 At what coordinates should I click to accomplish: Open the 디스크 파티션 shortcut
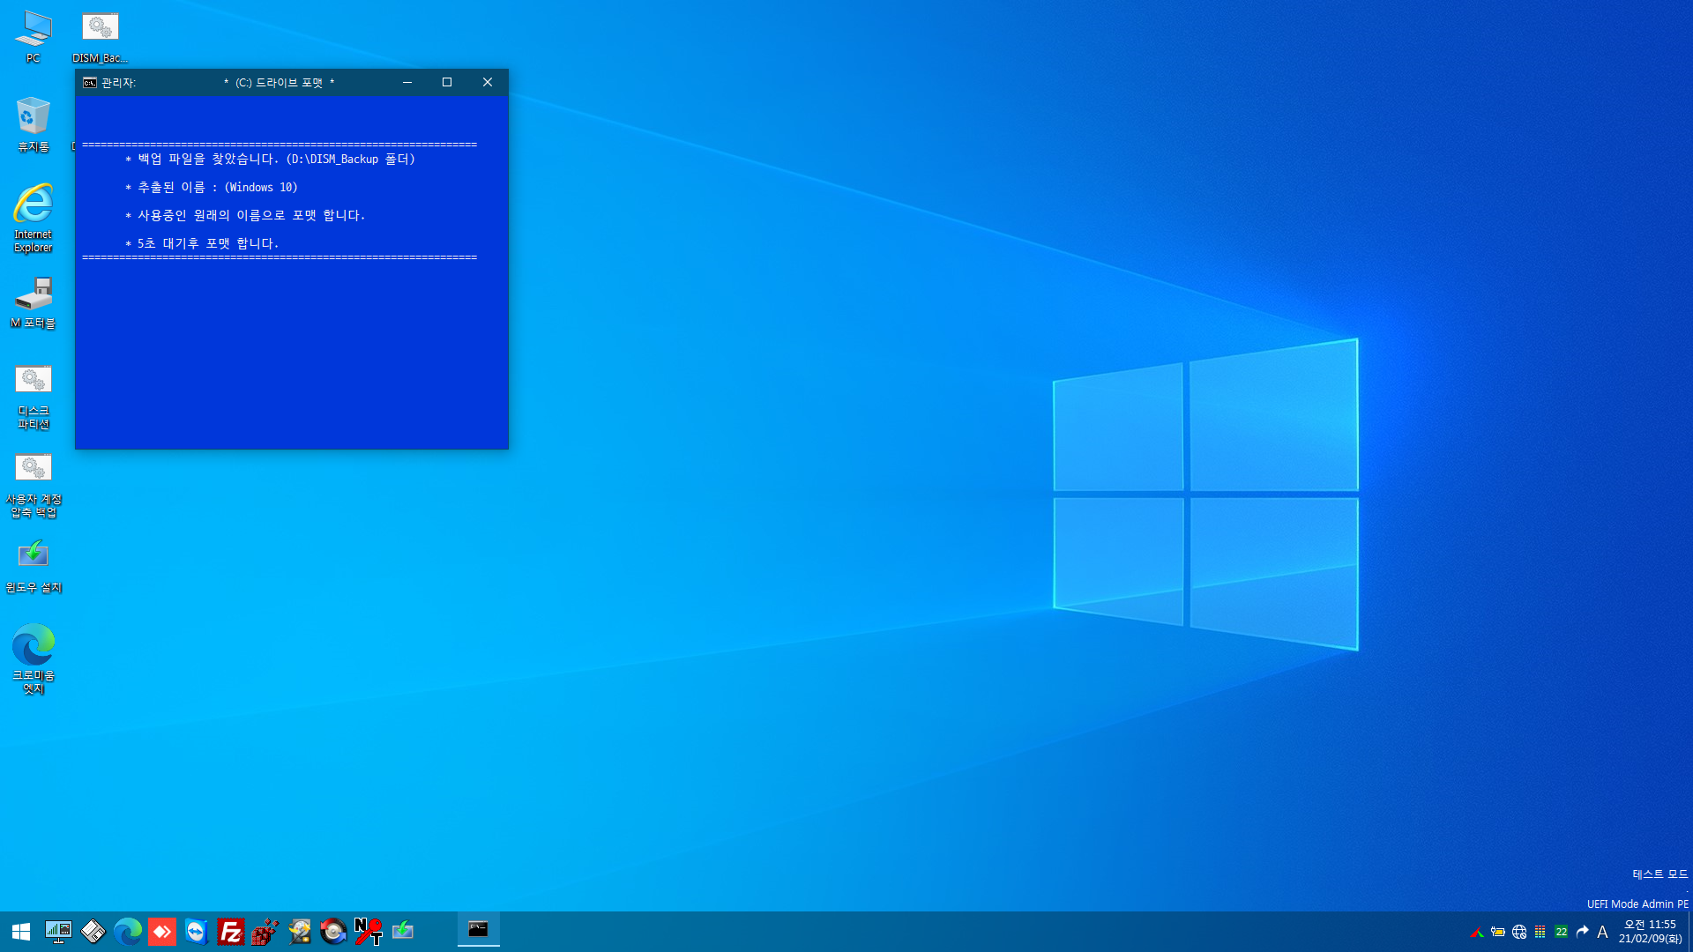click(33, 396)
